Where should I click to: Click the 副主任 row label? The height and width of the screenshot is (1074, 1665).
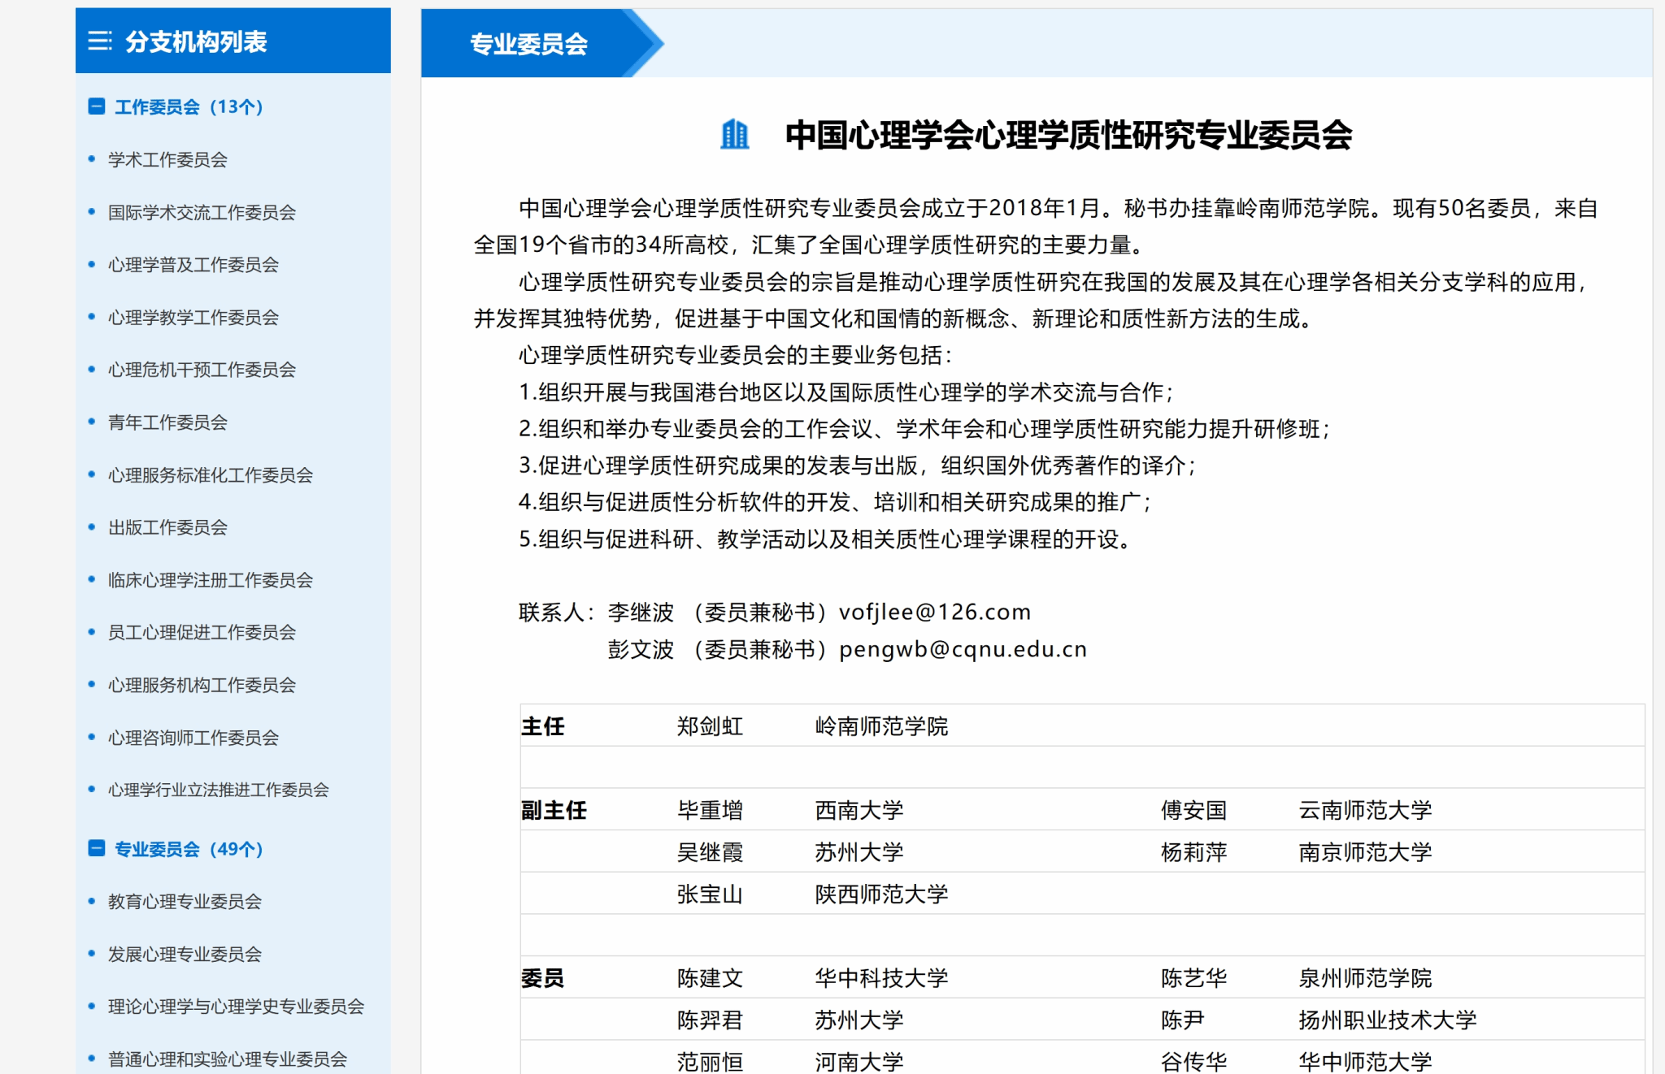click(554, 809)
